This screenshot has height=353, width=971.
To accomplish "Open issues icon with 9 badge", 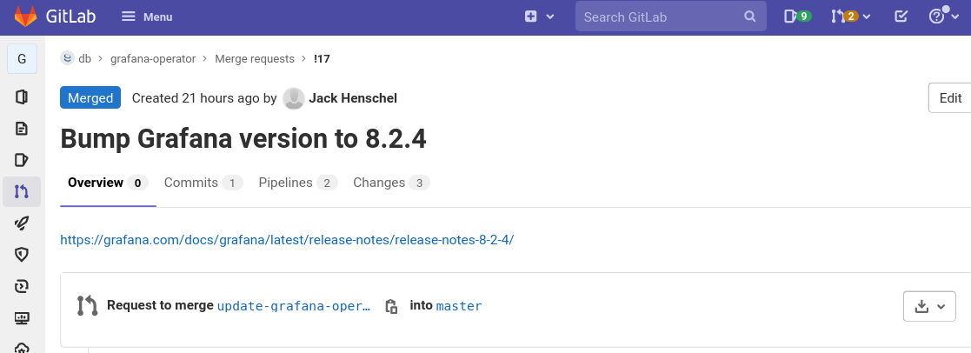I will (797, 17).
